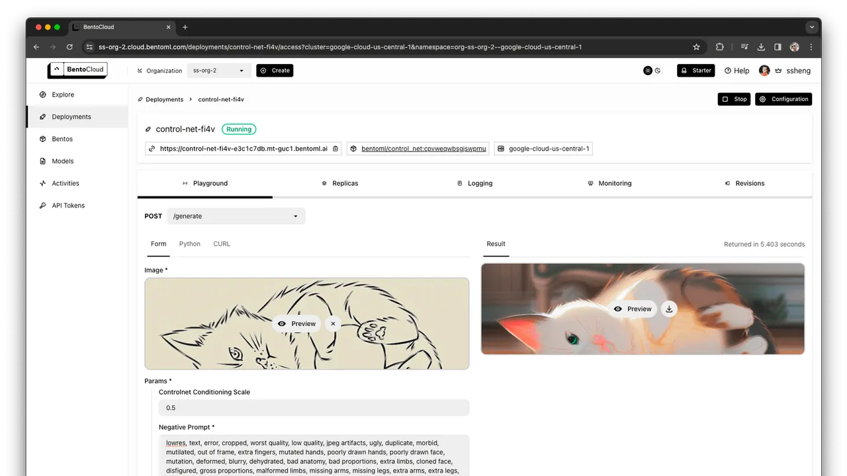
Task: Click the Create button
Action: coord(275,71)
